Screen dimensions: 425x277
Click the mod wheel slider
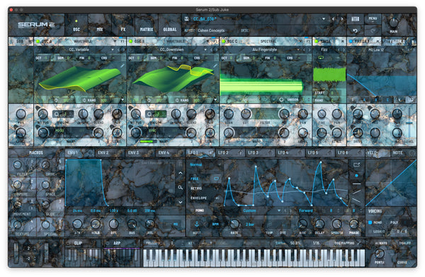(46, 253)
